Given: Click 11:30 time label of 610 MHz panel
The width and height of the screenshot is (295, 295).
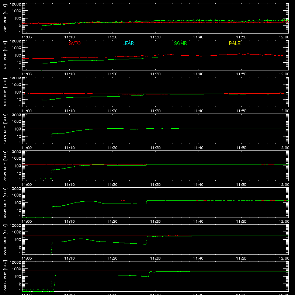Looking at the screenshot, I should tap(155, 111).
